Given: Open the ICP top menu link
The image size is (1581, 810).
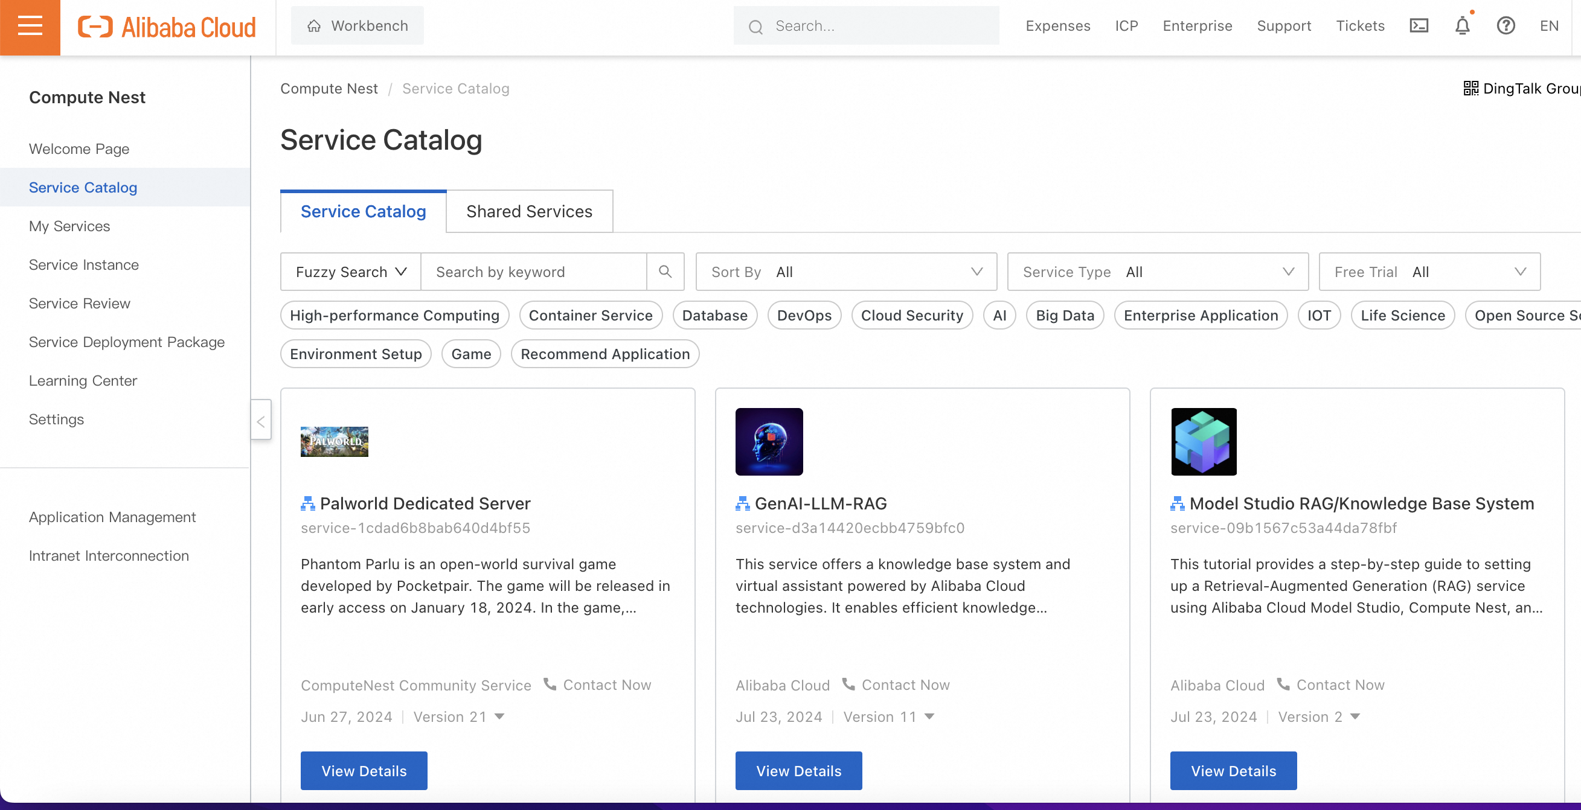Looking at the screenshot, I should coord(1126,26).
